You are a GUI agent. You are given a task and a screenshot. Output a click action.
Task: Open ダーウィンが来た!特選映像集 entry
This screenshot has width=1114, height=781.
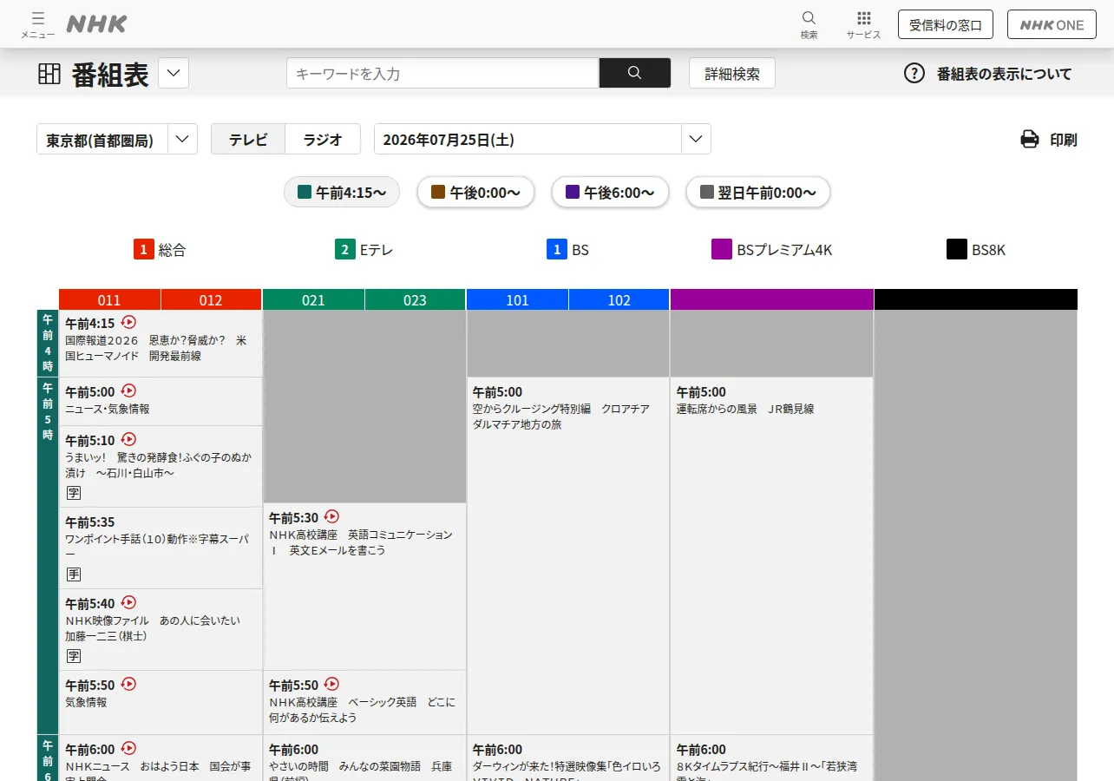click(x=568, y=758)
